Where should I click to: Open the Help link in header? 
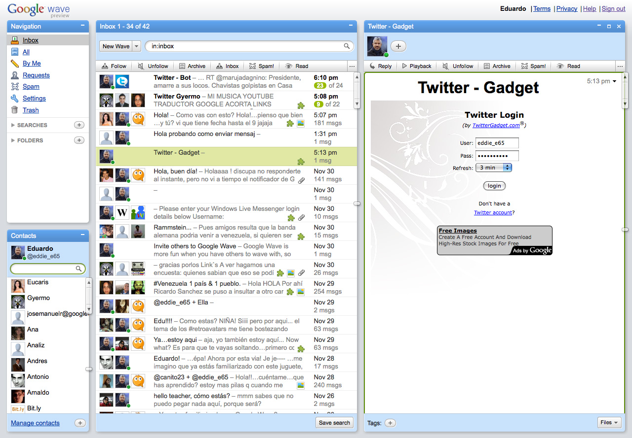click(590, 9)
